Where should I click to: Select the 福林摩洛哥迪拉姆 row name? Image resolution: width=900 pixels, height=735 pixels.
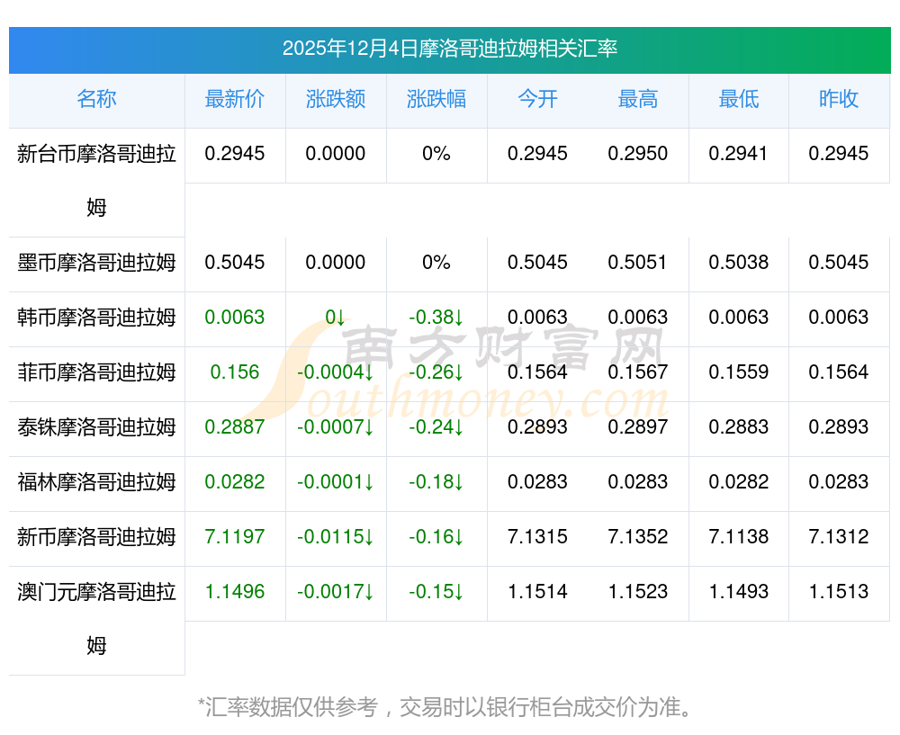pos(96,482)
